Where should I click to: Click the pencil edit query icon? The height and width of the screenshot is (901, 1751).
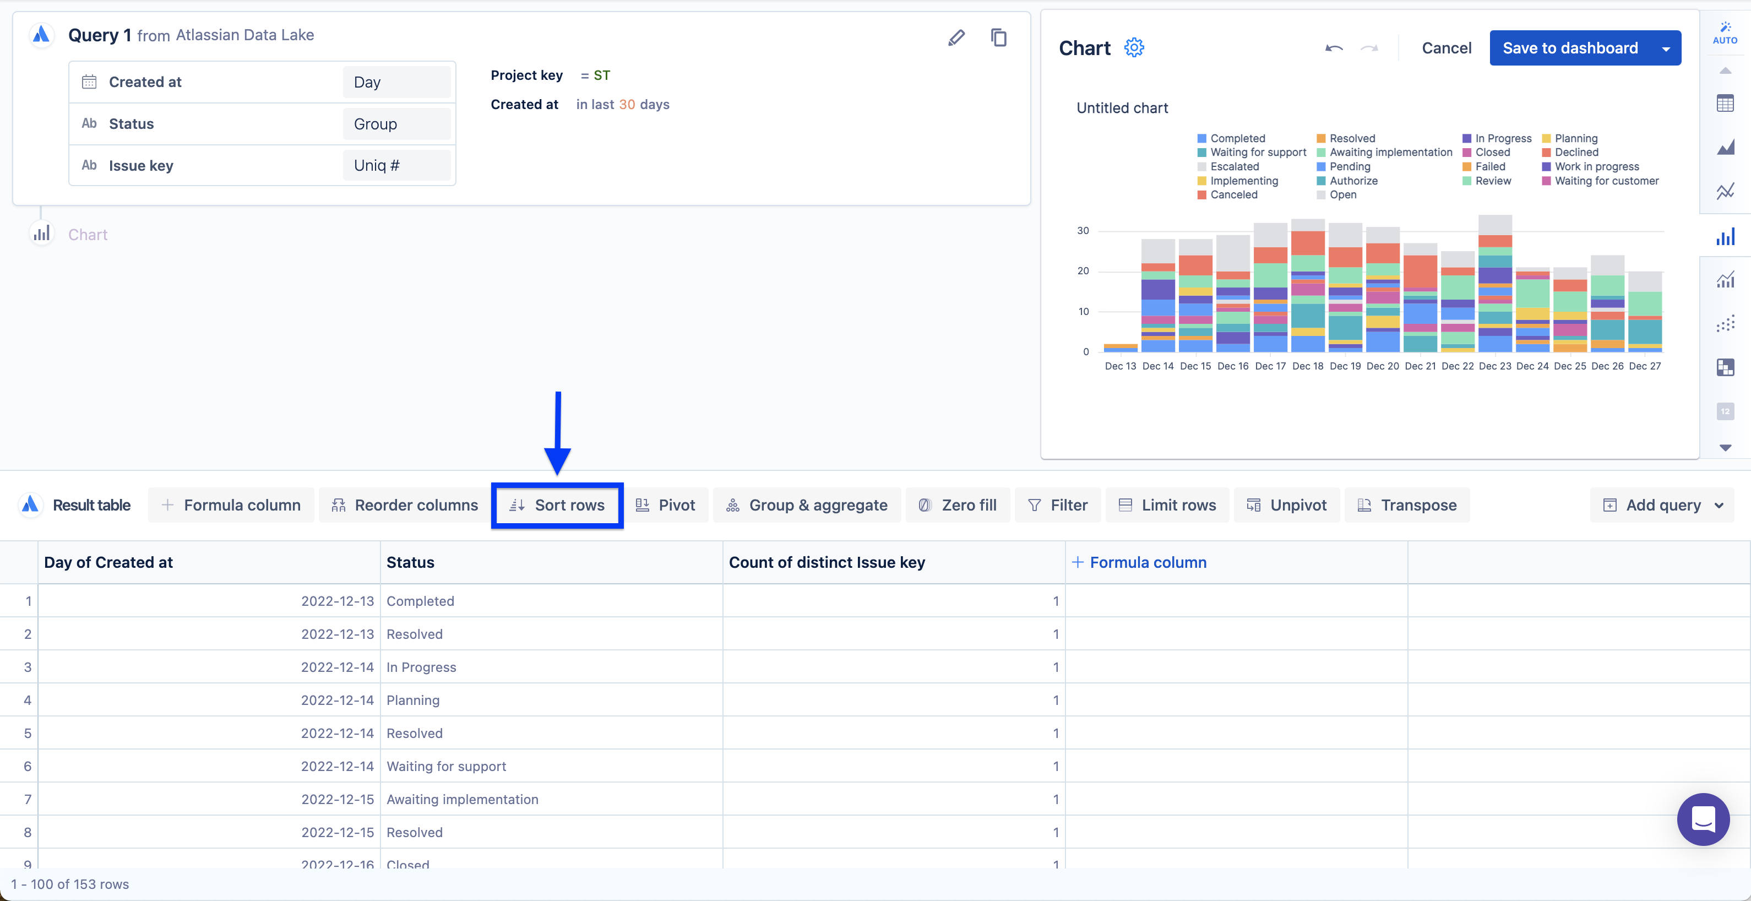(956, 37)
